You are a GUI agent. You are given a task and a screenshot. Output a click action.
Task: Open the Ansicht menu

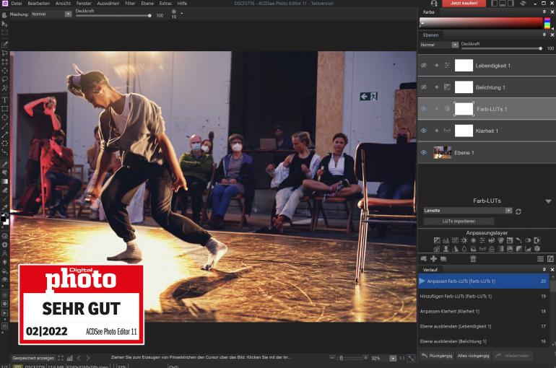pyautogui.click(x=63, y=3)
